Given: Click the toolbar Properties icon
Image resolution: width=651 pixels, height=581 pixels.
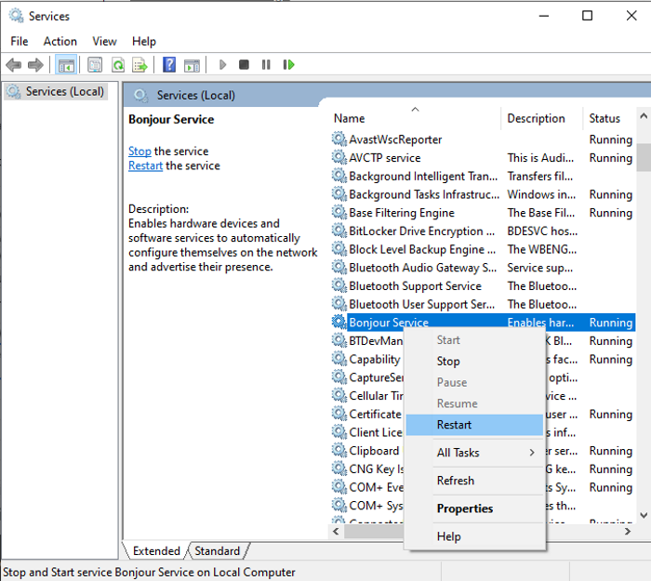Looking at the screenshot, I should (x=95, y=65).
